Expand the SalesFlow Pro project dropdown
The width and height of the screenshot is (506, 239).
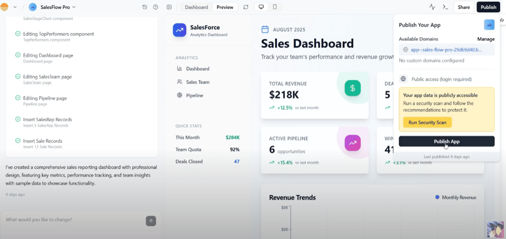(x=74, y=7)
